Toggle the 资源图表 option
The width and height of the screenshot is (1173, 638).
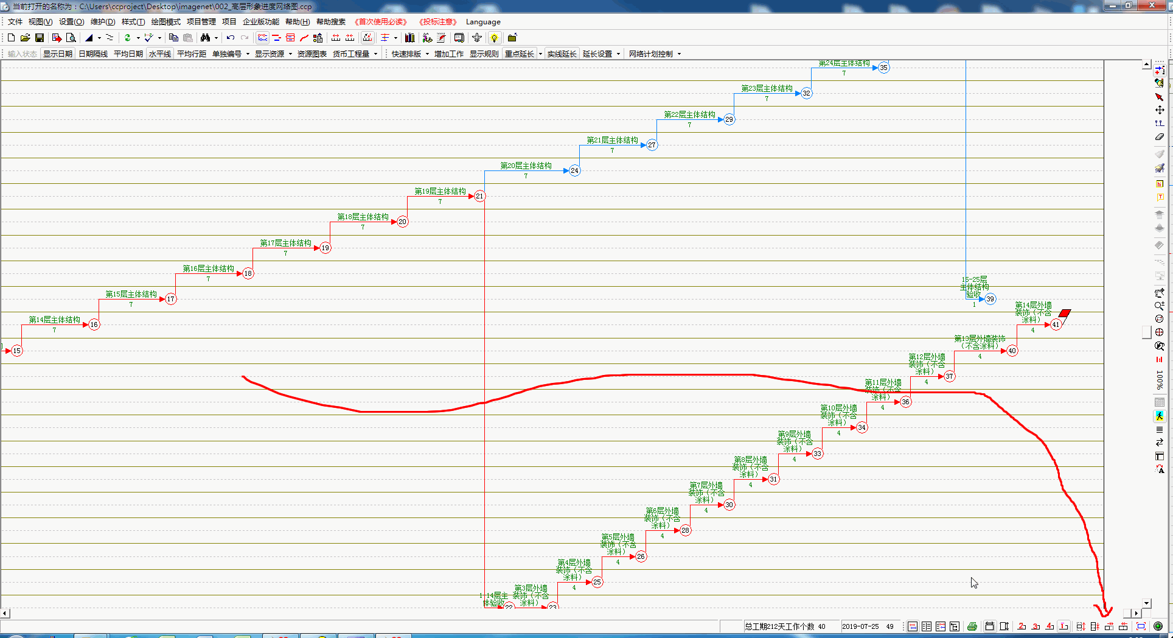tap(312, 54)
